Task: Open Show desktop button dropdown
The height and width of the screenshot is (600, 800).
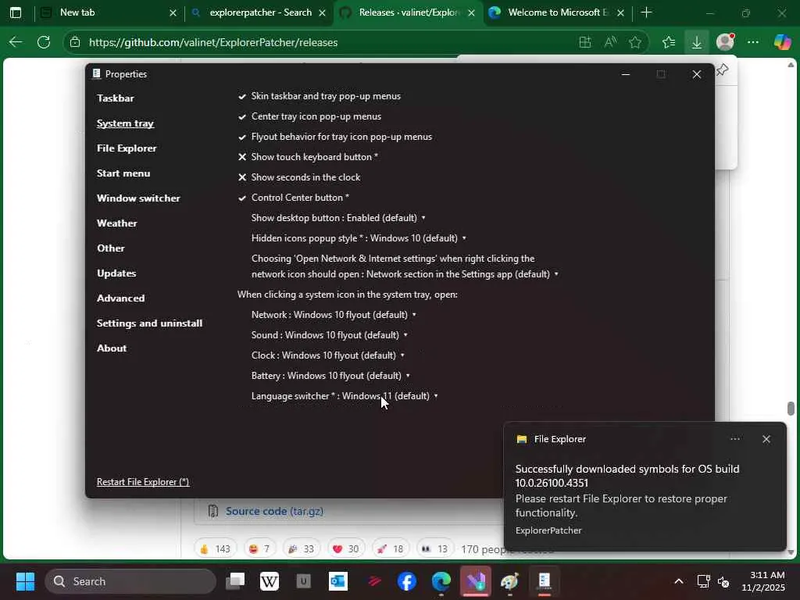Action: click(x=338, y=218)
